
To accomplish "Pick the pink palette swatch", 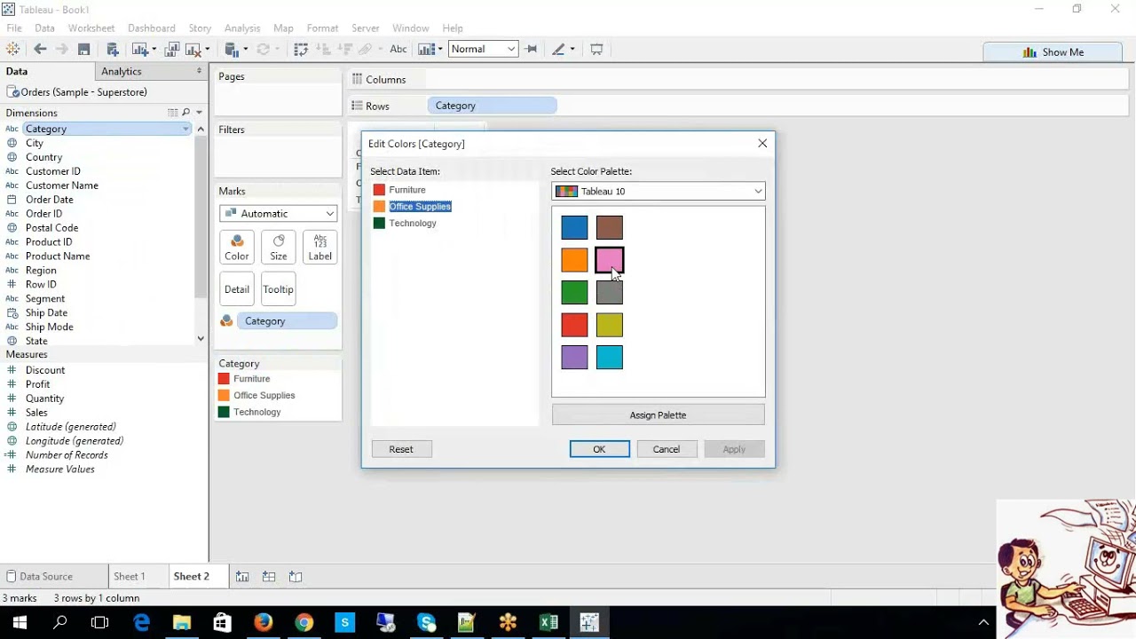I will click(x=610, y=260).
